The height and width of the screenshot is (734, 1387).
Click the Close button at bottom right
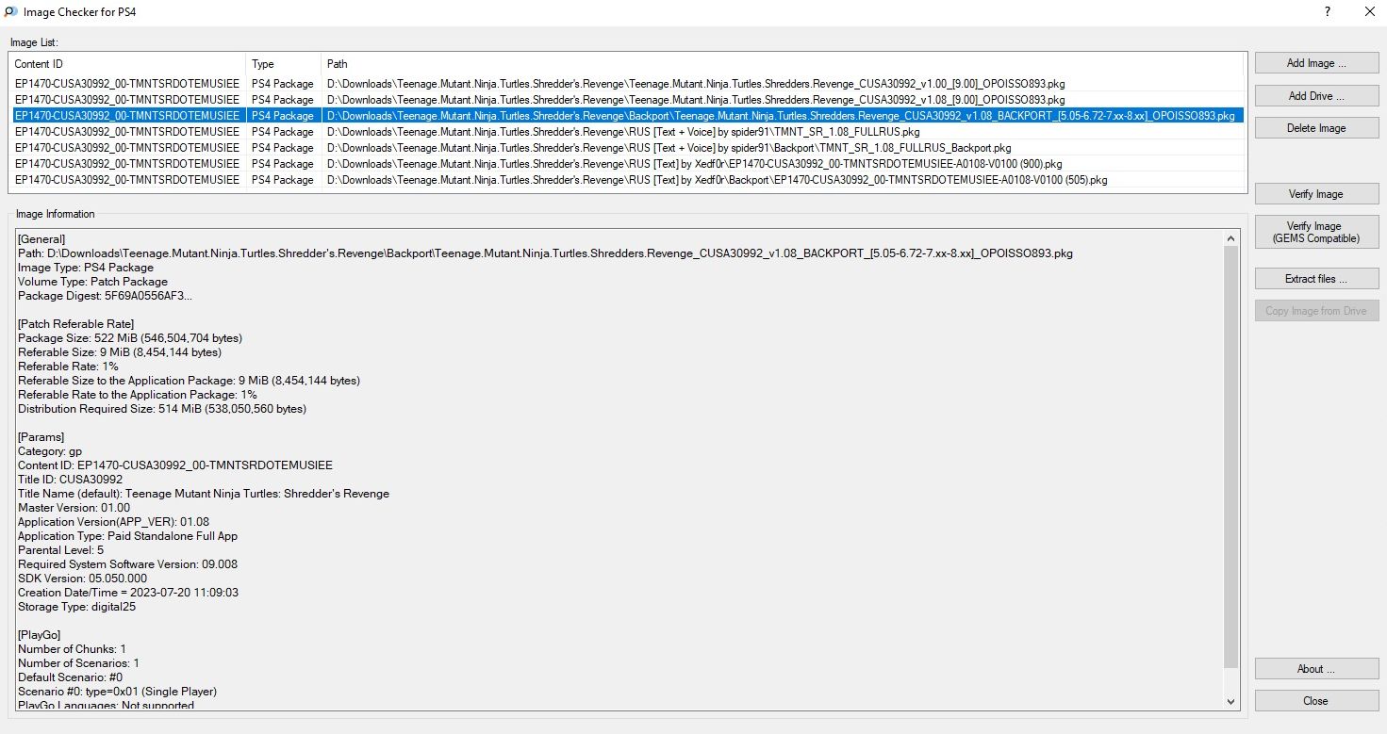(1316, 701)
